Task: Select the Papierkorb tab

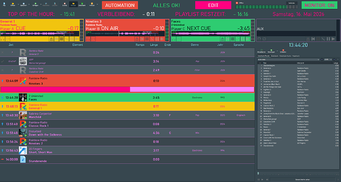Action: pyautogui.click(x=296, y=56)
